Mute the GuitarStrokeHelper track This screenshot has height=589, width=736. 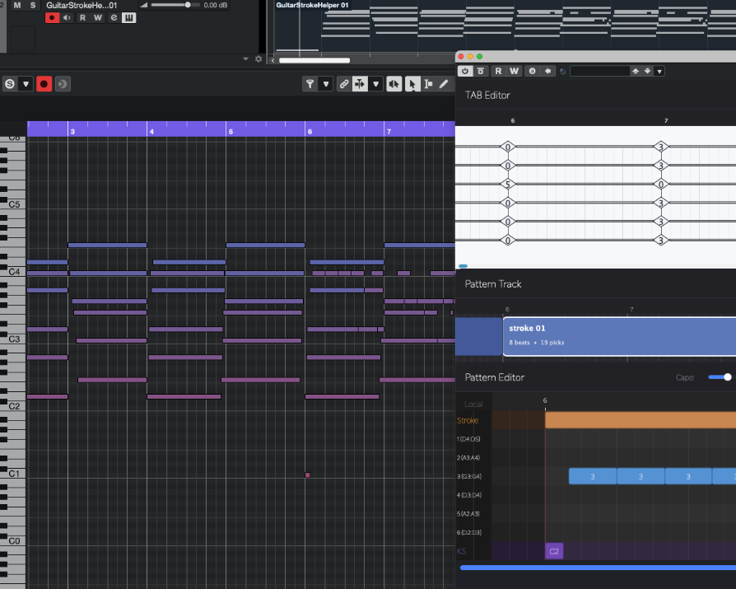click(17, 5)
